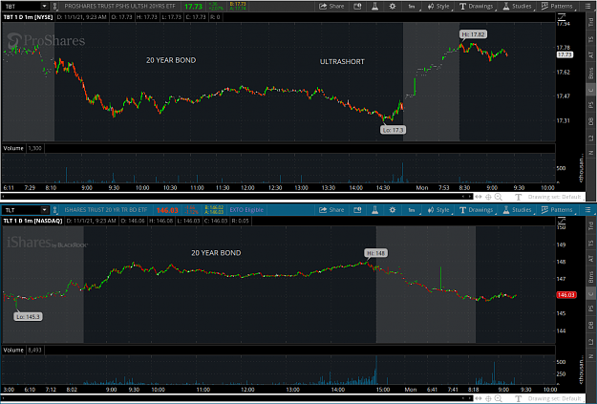Toggle N side tab on TBT chart
The height and width of the screenshot is (404, 597).
pyautogui.click(x=590, y=153)
